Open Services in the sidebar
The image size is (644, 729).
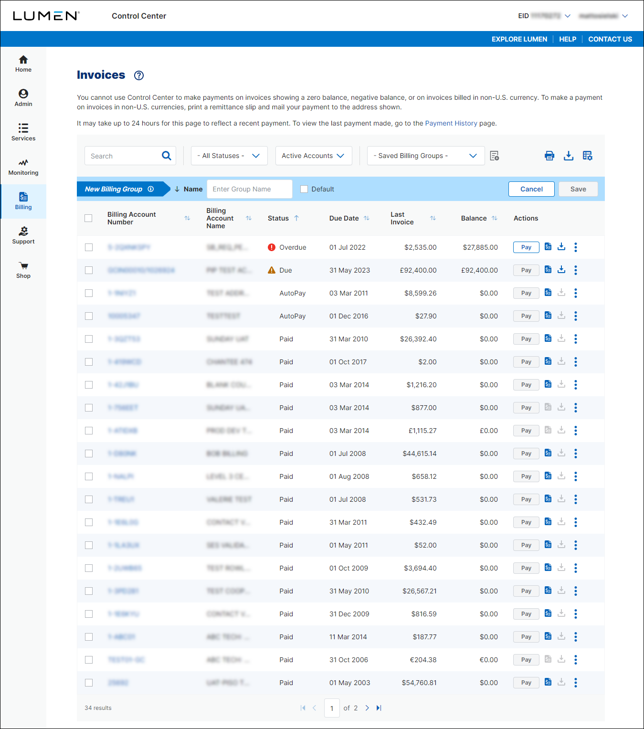[23, 133]
